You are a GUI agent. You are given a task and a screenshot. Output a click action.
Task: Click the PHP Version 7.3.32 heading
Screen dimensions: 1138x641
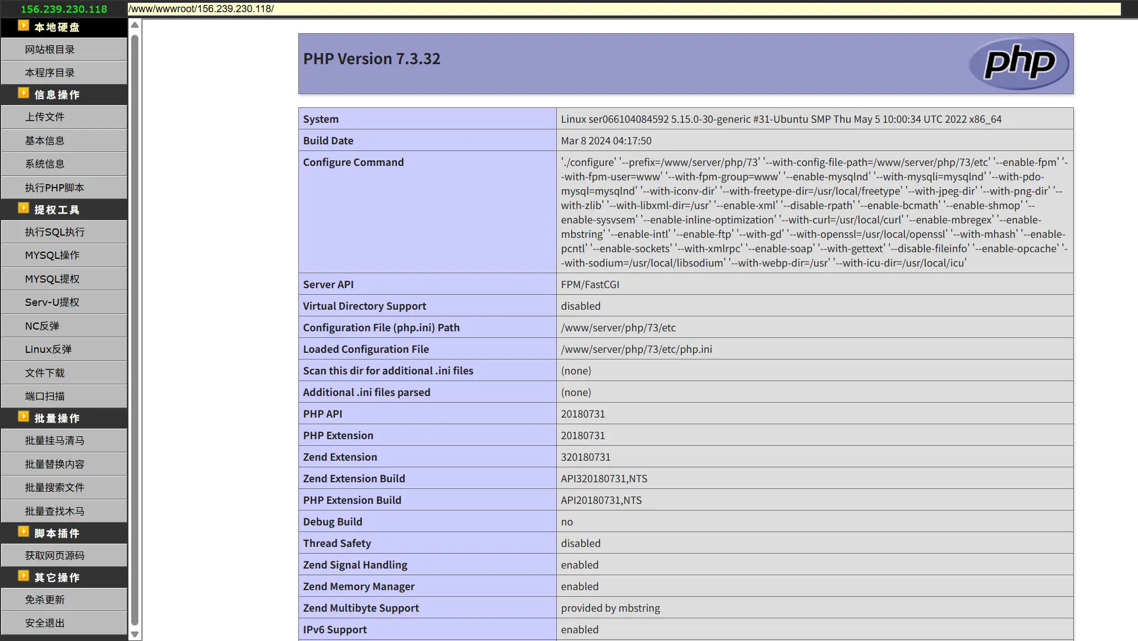tap(372, 59)
